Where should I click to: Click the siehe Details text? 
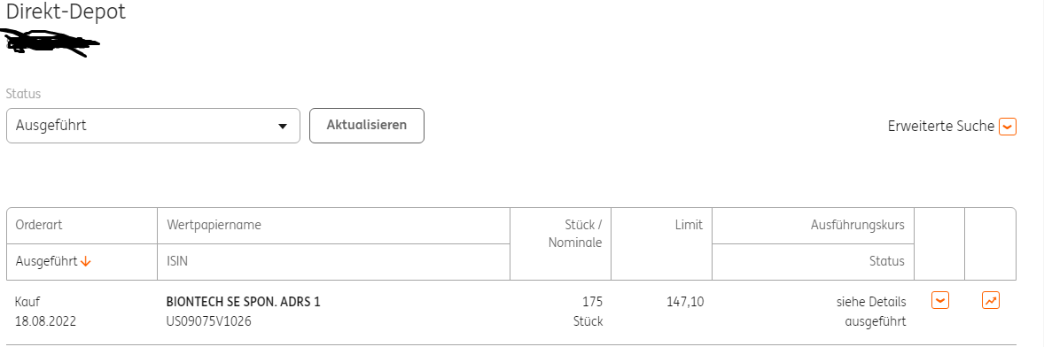pos(871,302)
